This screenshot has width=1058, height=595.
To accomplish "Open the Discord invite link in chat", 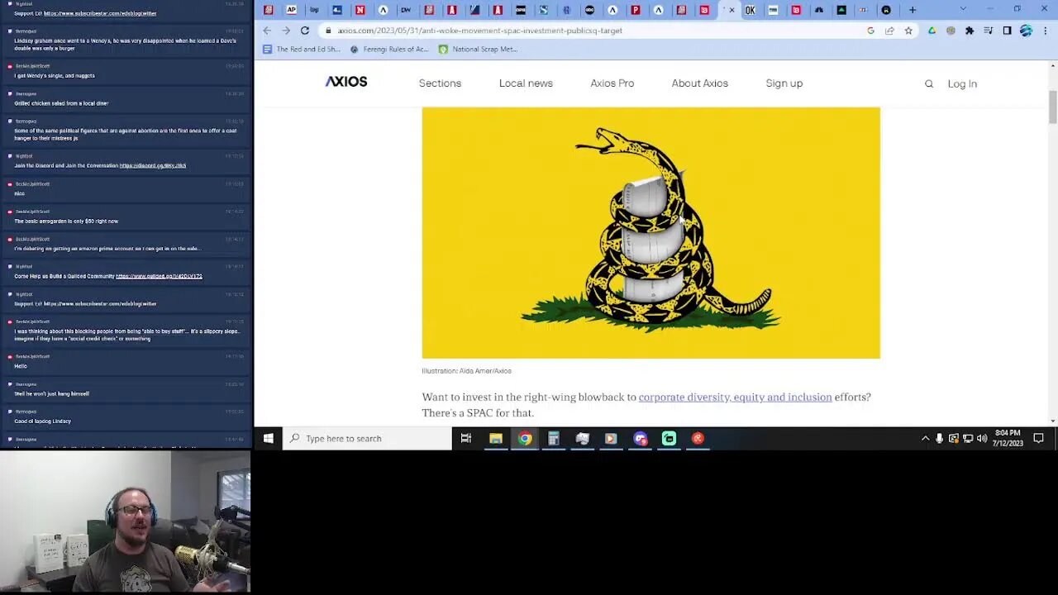I will point(153,166).
